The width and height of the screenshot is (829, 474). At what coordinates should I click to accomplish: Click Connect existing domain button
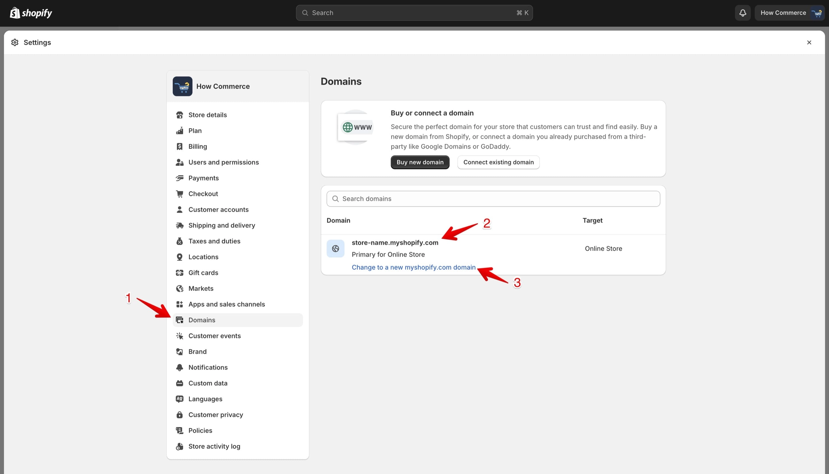coord(499,162)
